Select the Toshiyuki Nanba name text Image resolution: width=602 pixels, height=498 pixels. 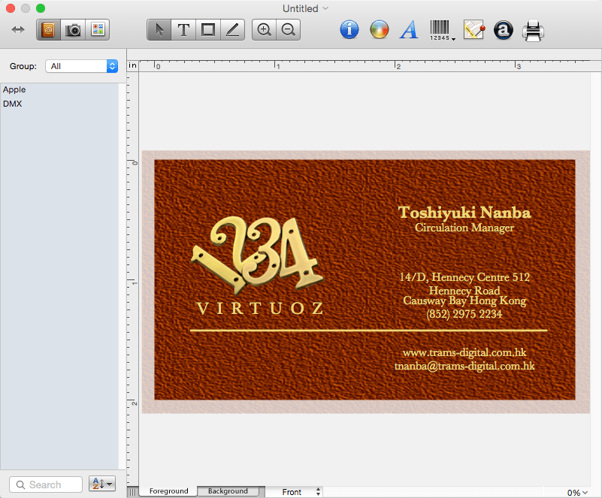(x=464, y=213)
